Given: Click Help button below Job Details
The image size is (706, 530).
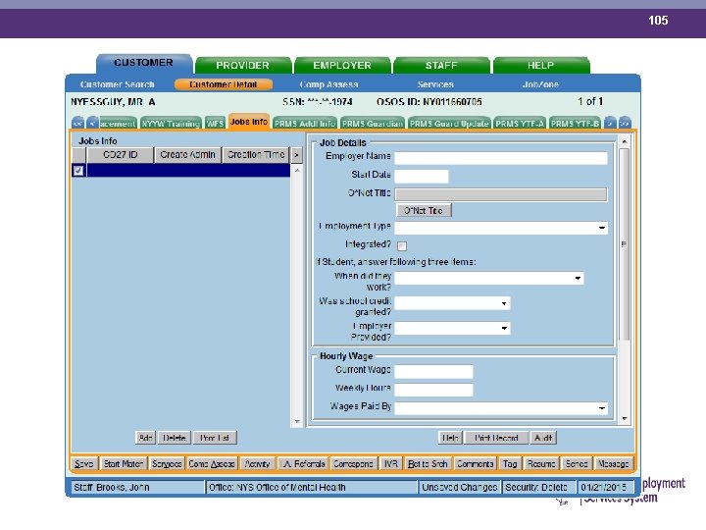Looking at the screenshot, I should pos(450,438).
